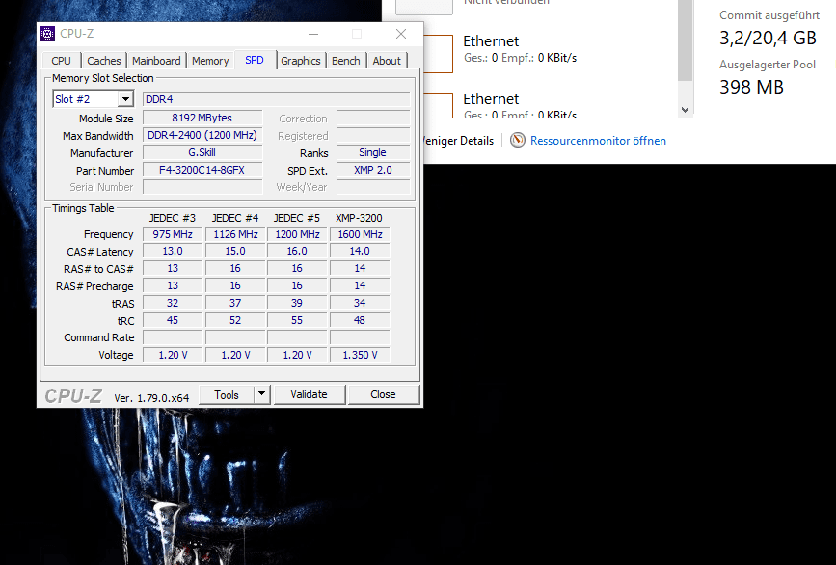This screenshot has height=565, width=836.
Task: Open the Ressourcenmonitor öffnen link
Action: point(598,141)
